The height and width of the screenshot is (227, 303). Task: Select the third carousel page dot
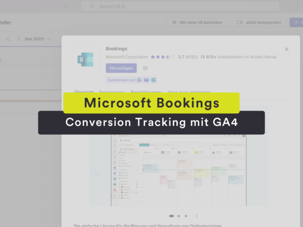(x=186, y=216)
